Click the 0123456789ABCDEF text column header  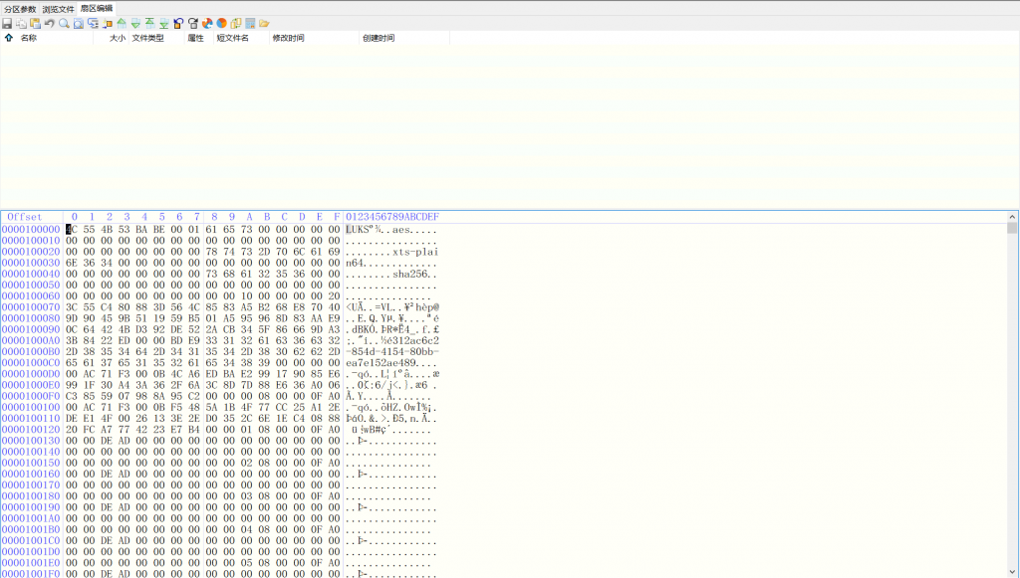(x=392, y=217)
